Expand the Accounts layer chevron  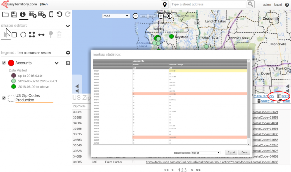point(57,63)
